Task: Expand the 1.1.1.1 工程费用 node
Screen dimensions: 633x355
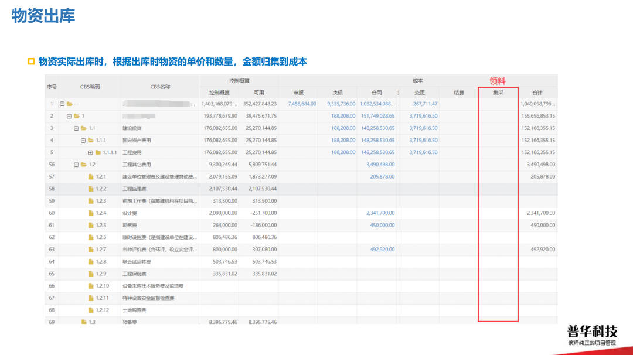Action: (x=90, y=152)
